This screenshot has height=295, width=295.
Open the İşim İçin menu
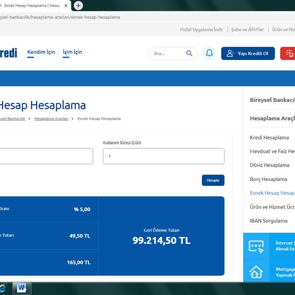tap(73, 52)
